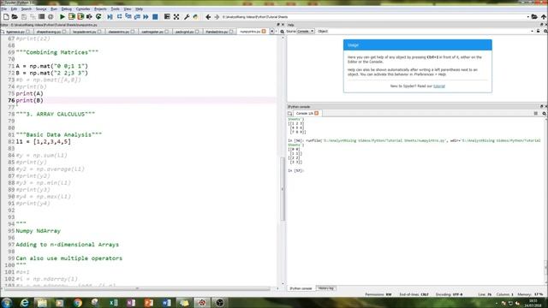The width and height of the screenshot is (548, 308).
Task: Open the Help Source Console dropdown
Action: tap(306, 32)
